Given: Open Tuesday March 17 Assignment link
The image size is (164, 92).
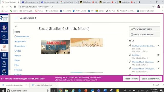Looking at the screenshot, I should (144, 69).
